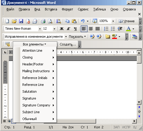Jump to next page double arrow
143x131 pixels.
point(139,116)
